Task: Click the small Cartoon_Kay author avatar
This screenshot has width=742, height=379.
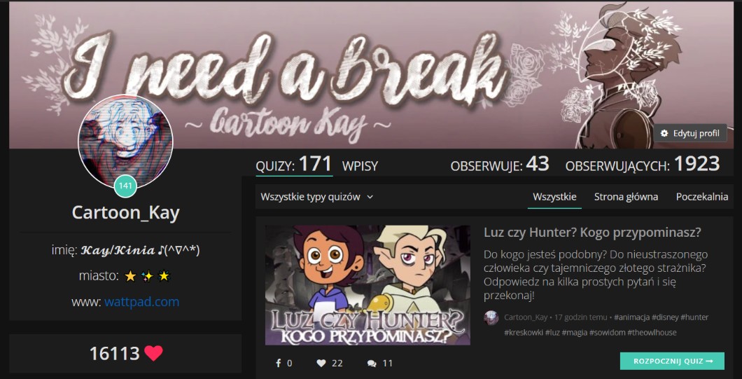Action: (x=491, y=317)
